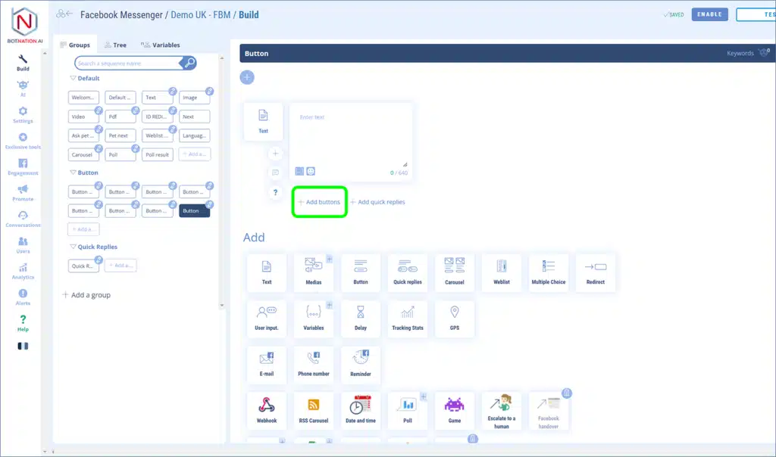Add a Carousel element block
This screenshot has width=776, height=457.
click(455, 272)
